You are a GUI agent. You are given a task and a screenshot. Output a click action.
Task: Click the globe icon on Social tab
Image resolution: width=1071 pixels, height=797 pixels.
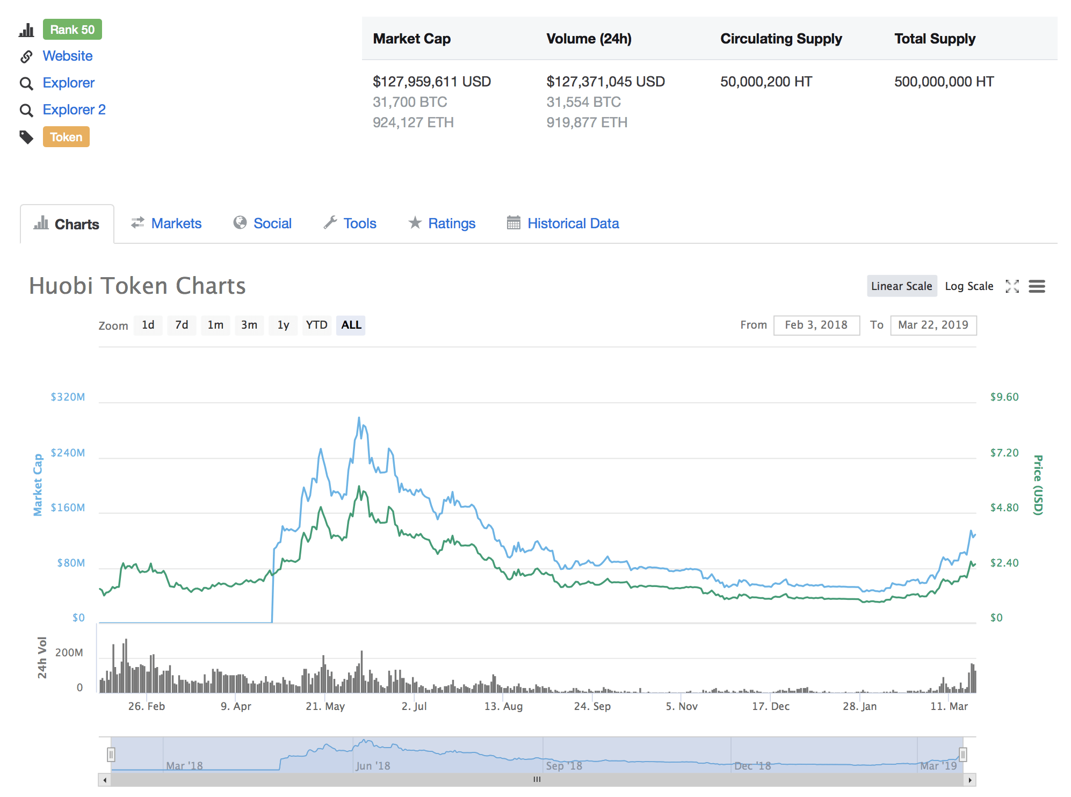pos(240,222)
